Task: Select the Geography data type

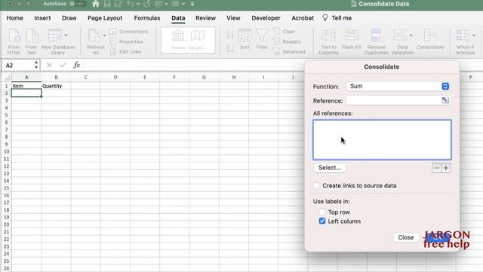Action: coord(198,40)
